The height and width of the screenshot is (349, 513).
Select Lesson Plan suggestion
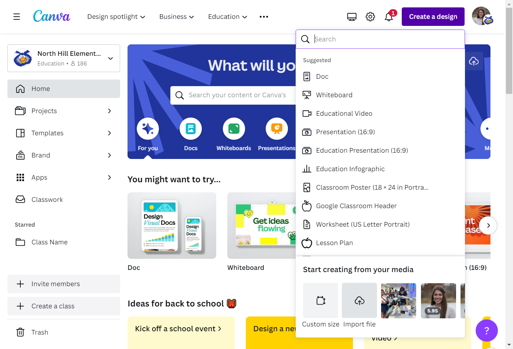(380, 243)
